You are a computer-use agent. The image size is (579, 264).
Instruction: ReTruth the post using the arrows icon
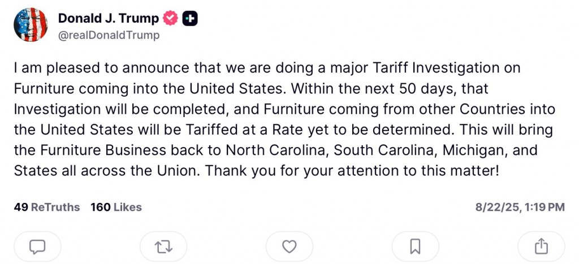tap(163, 246)
